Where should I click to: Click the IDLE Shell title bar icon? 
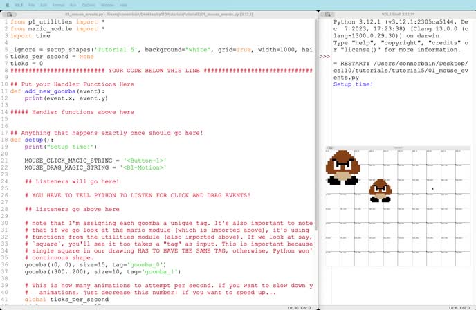329,14
